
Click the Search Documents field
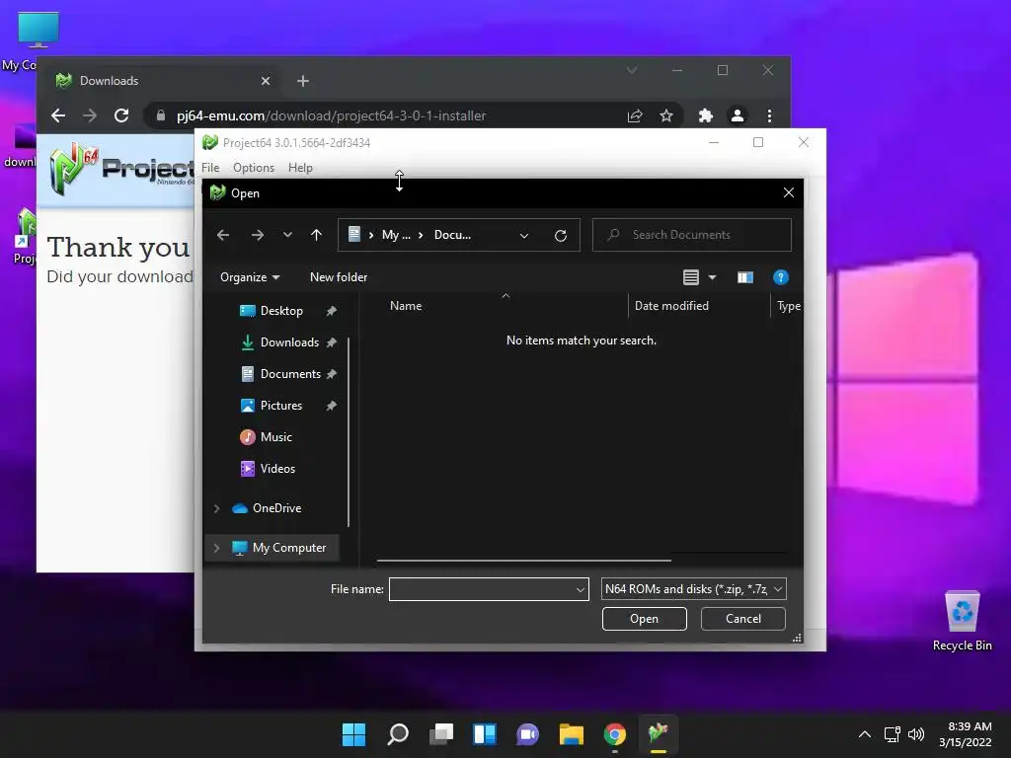coord(692,235)
